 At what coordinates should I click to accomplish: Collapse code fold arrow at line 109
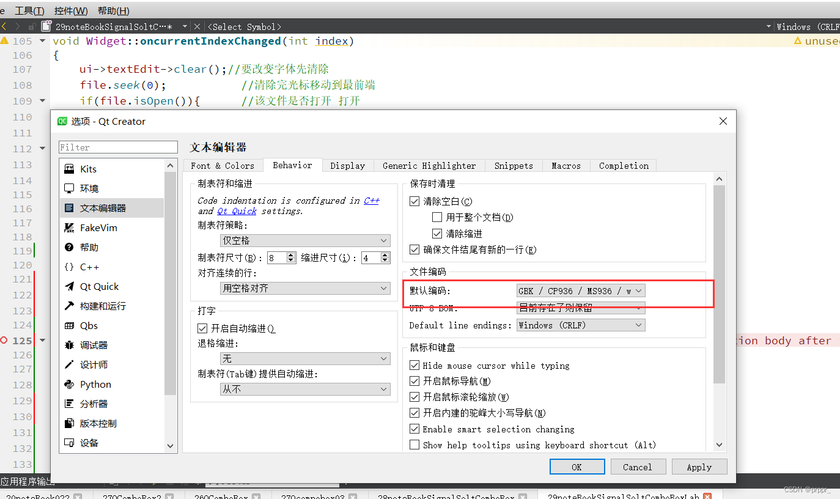[x=42, y=100]
